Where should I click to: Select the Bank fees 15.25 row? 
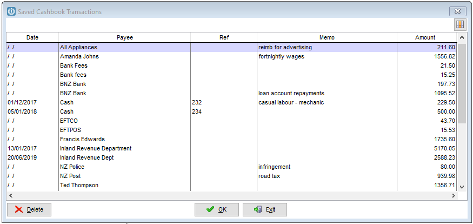click(x=232, y=75)
